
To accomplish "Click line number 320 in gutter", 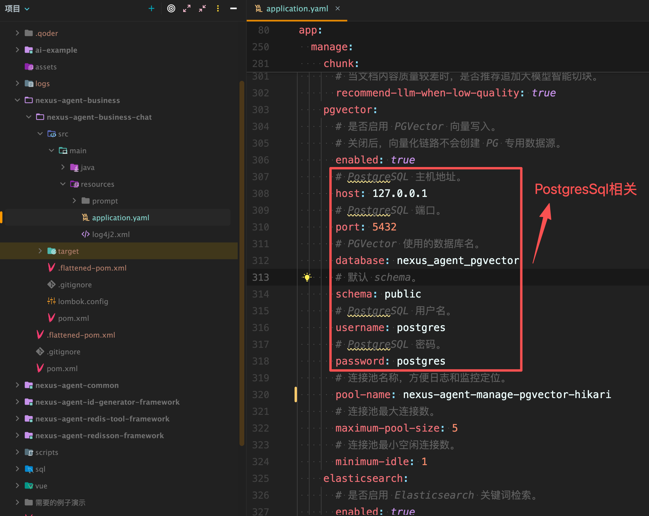I will click(x=260, y=394).
